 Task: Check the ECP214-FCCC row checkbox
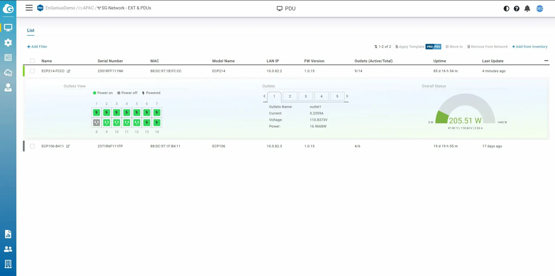pos(32,71)
